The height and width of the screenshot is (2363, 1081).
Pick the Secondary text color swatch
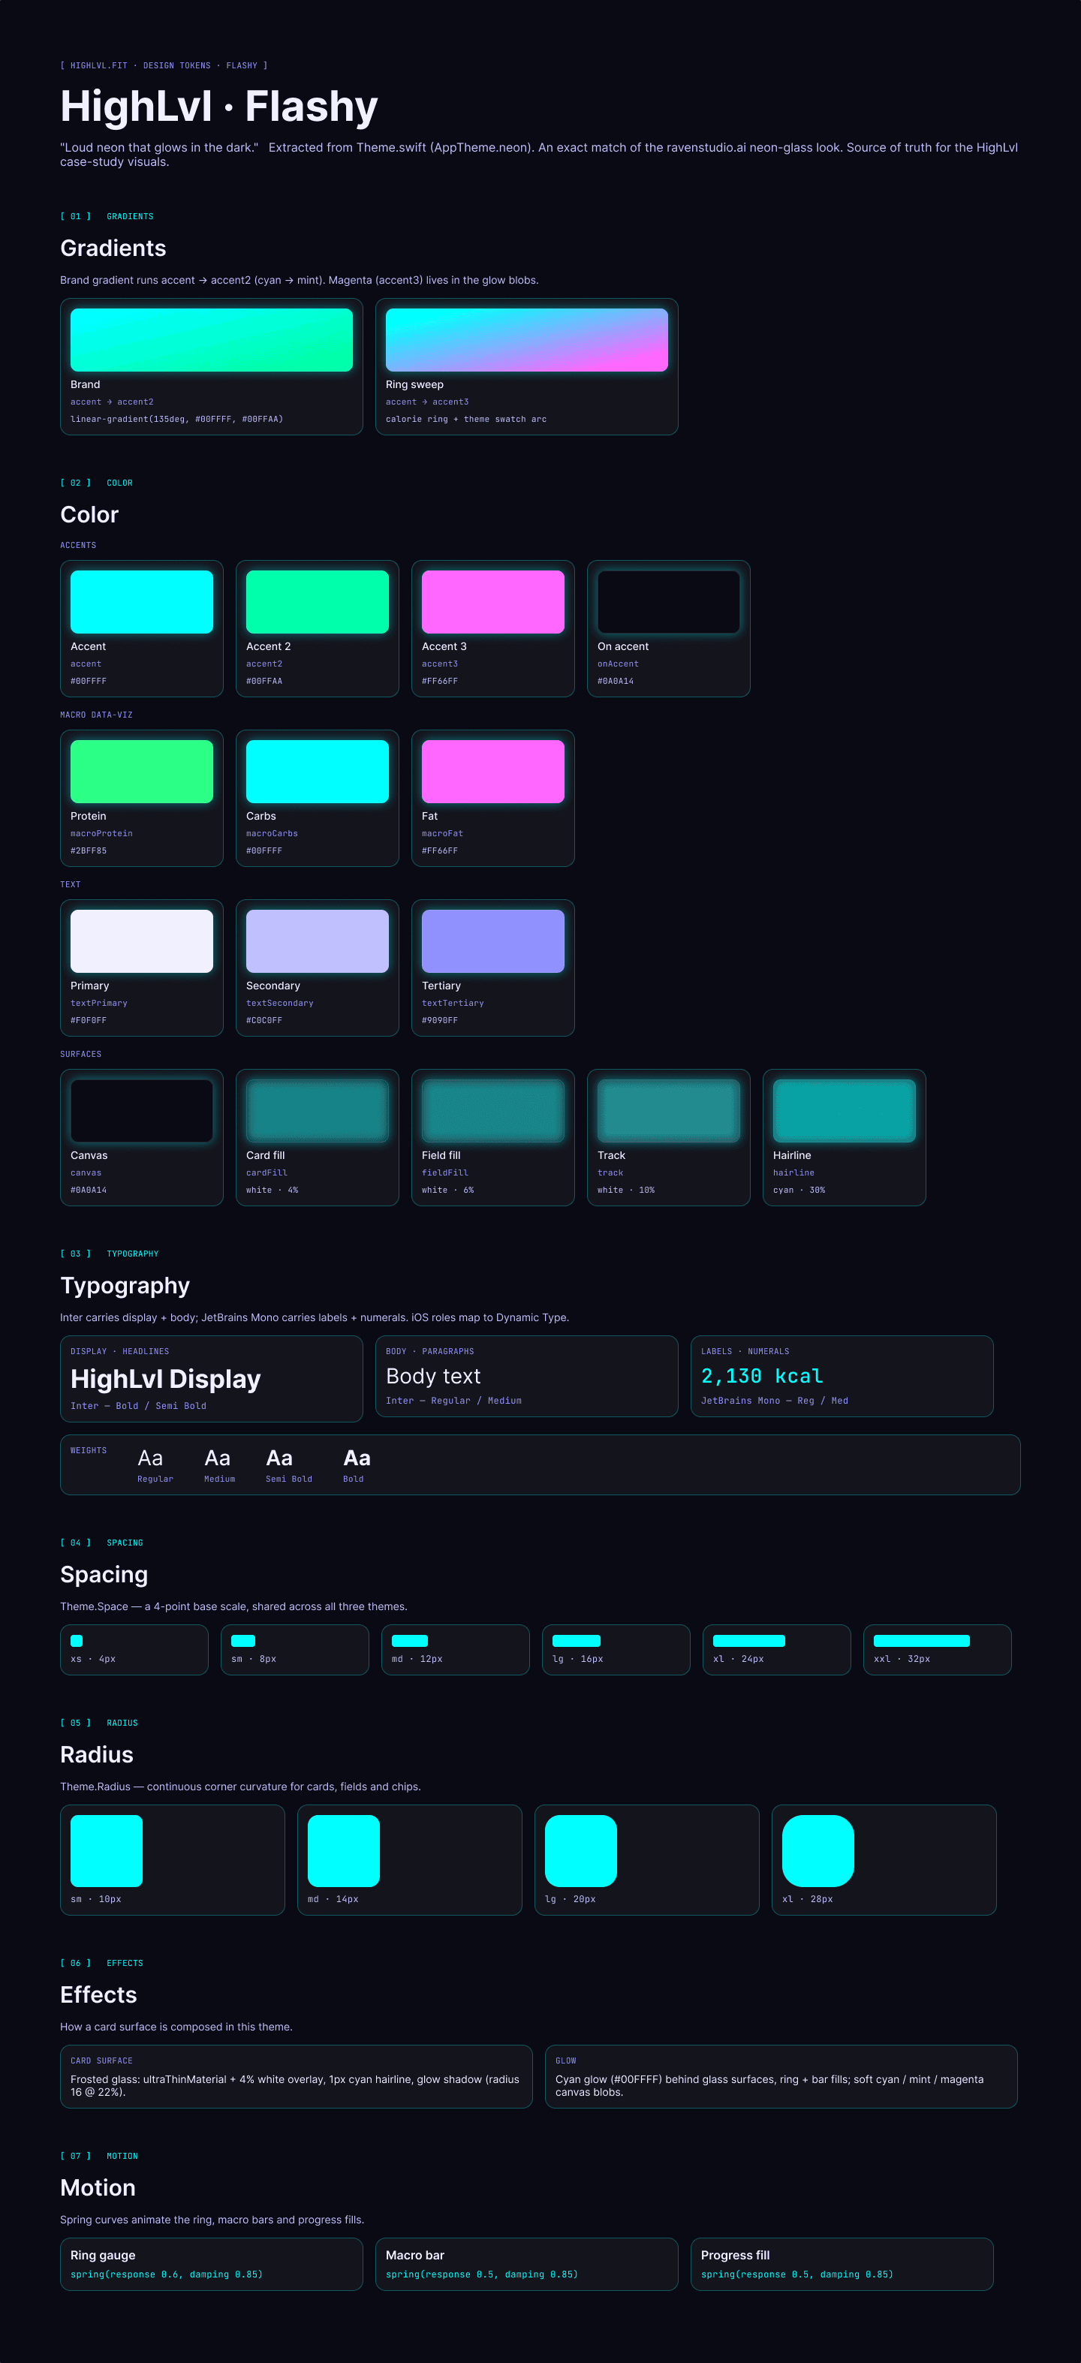pos(318,941)
